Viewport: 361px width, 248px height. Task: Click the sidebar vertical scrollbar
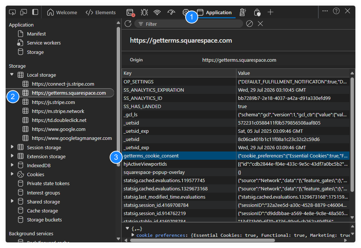tap(118, 97)
